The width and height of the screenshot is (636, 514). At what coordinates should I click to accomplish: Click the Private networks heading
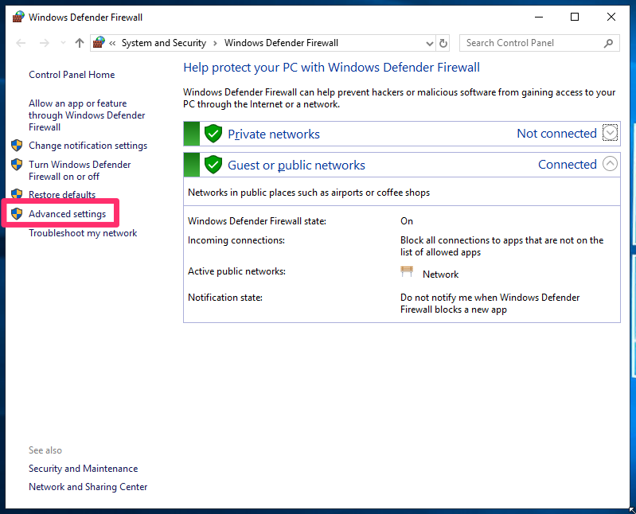[274, 134]
